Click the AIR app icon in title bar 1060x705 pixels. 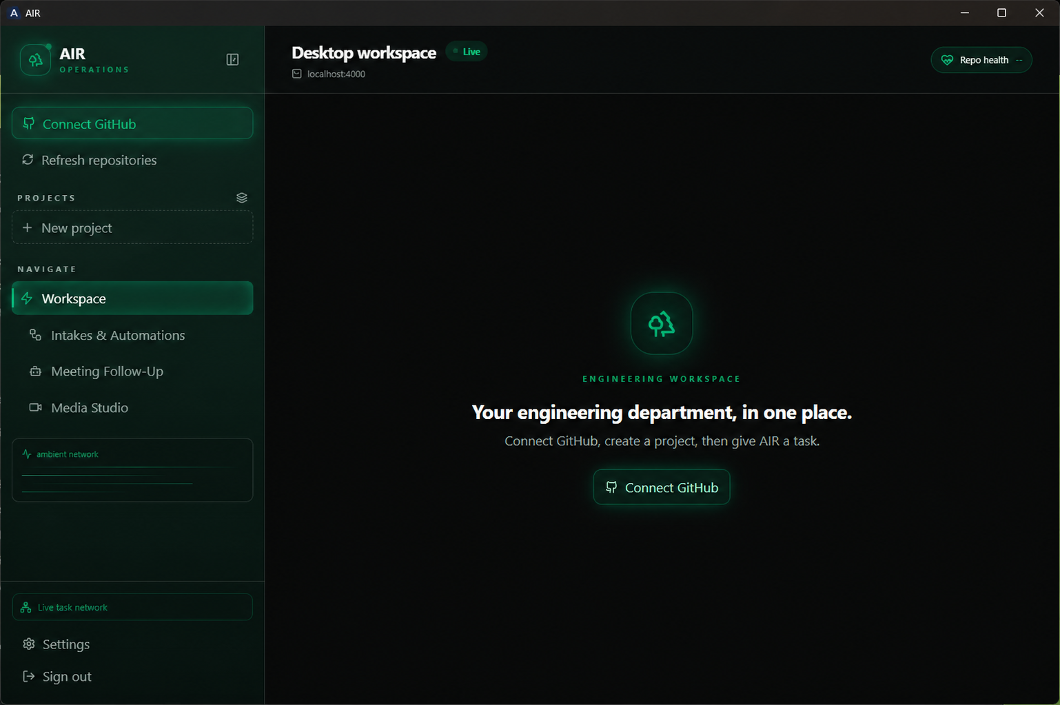coord(14,13)
